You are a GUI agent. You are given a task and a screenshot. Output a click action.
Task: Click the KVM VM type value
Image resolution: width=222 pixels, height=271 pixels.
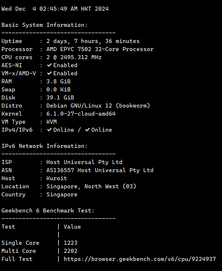click(x=51, y=122)
